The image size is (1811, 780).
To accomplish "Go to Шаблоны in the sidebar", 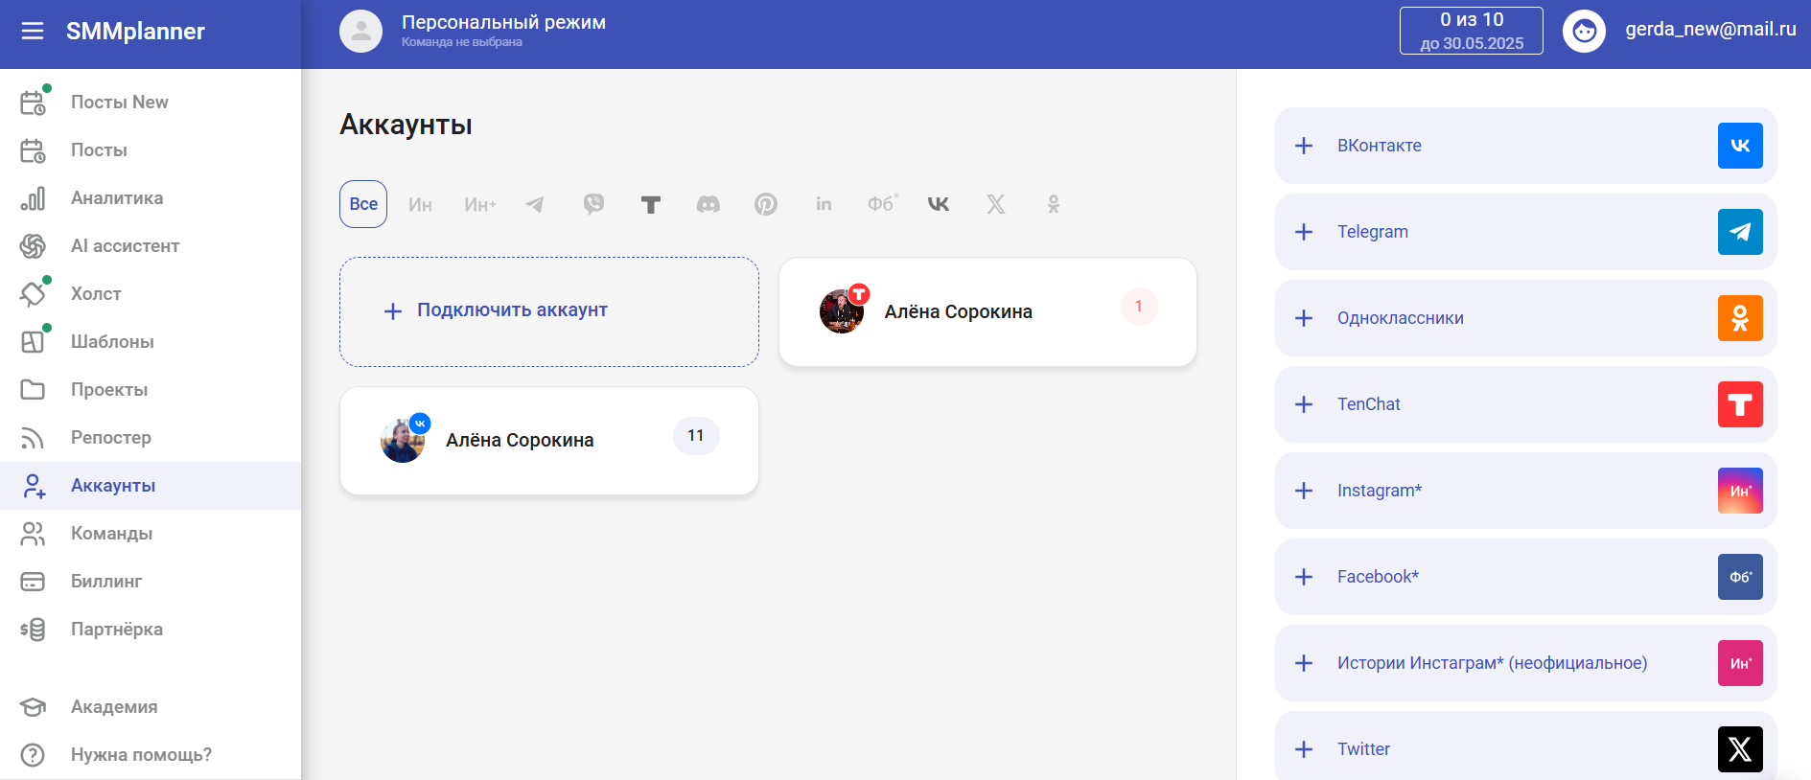I will [151, 342].
